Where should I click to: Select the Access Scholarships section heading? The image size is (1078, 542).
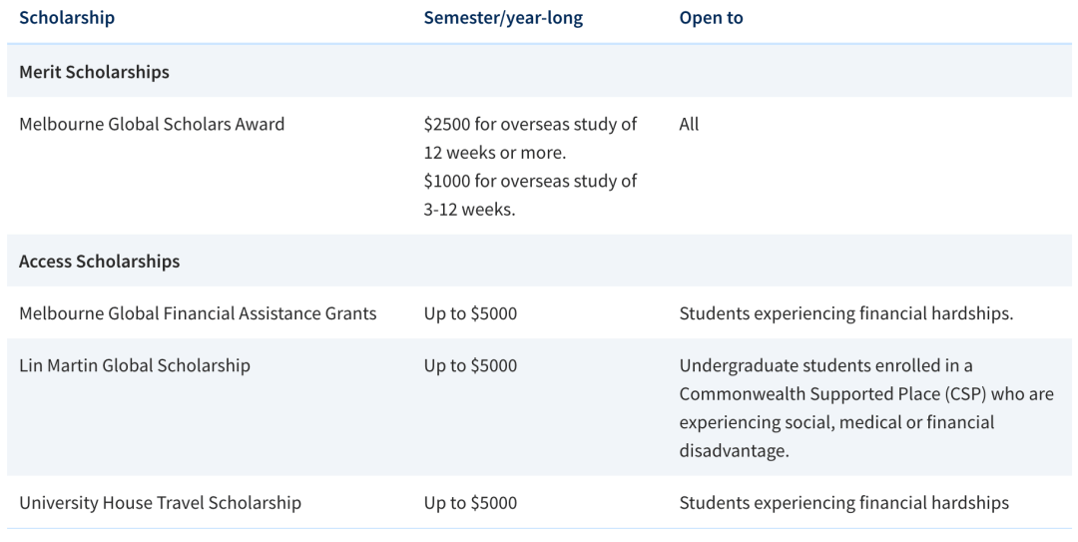coord(99,262)
